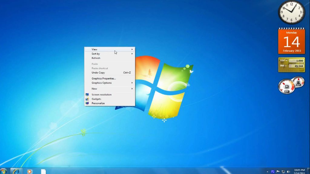The width and height of the screenshot is (310, 174).
Task: Choose Refresh from the context menu
Action: pyautogui.click(x=96, y=58)
